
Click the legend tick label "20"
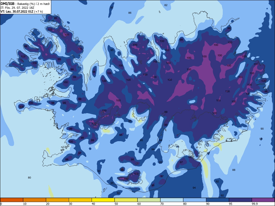click(48, 204)
